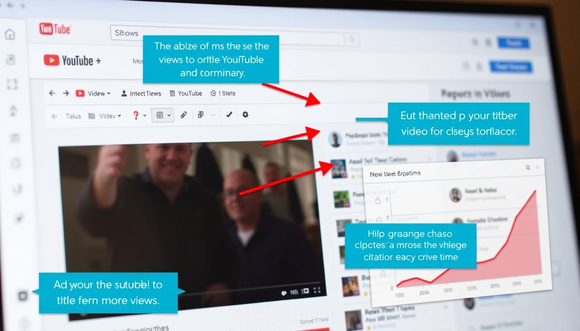Expand the boxed layout icon dropdown
The image size is (580, 331).
coord(163,115)
